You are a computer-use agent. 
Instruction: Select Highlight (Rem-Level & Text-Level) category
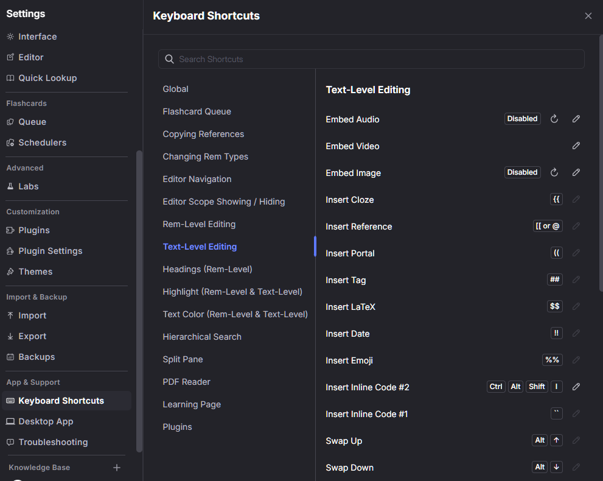(232, 292)
